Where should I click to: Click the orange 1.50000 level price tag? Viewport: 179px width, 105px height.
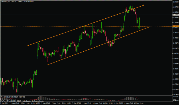(176, 26)
